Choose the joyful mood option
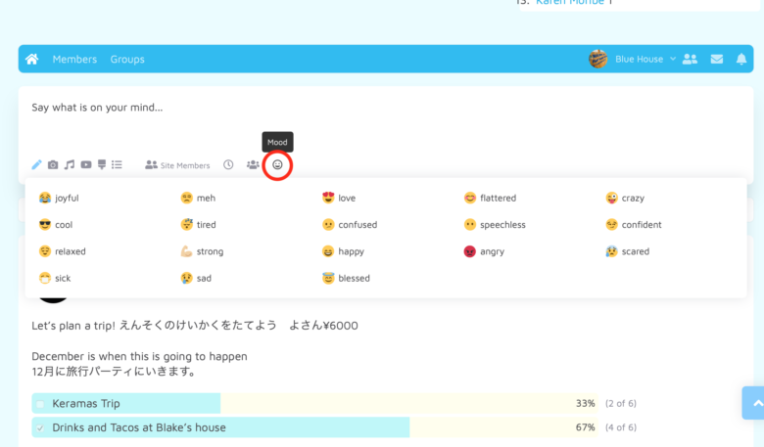 (x=59, y=198)
